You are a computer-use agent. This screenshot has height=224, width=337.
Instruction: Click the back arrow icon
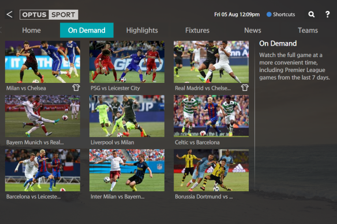pyautogui.click(x=9, y=14)
